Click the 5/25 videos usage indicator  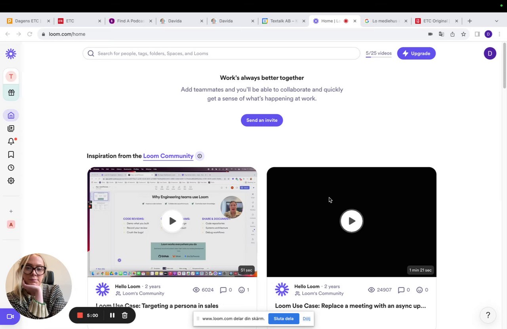click(379, 53)
